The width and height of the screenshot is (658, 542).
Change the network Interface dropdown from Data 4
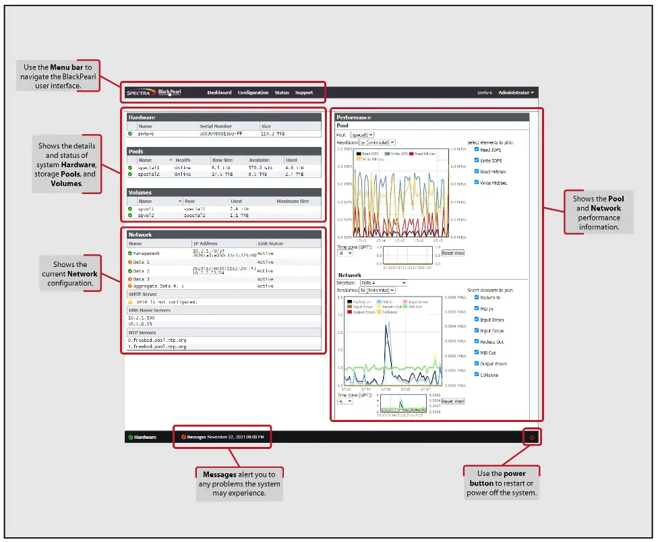384,283
